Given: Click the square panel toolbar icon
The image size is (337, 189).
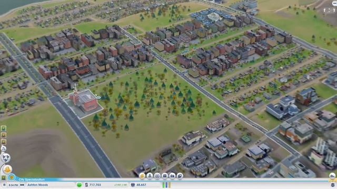Looking at the screenshot, I should pyautogui.click(x=165, y=176).
